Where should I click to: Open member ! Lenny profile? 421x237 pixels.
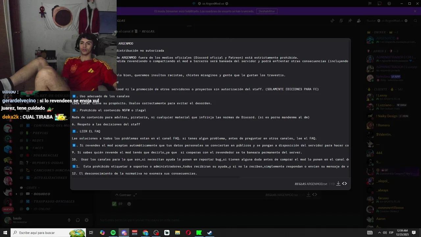coord(391,97)
